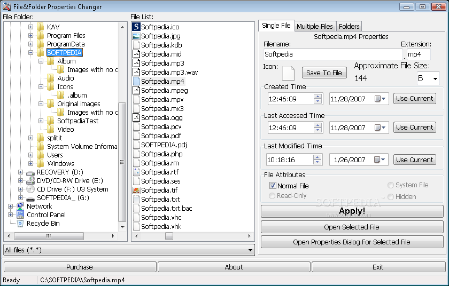The image size is (449, 286).
Task: Expand the Network tree node
Action: pos(10,206)
